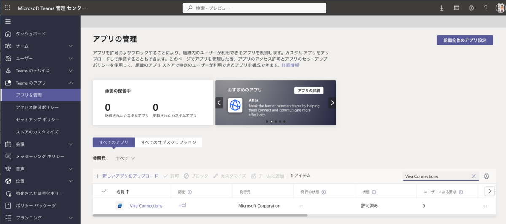Screen dimensions: 506x224
Task: Clear the Viva Connections search text
Action: coord(474,176)
